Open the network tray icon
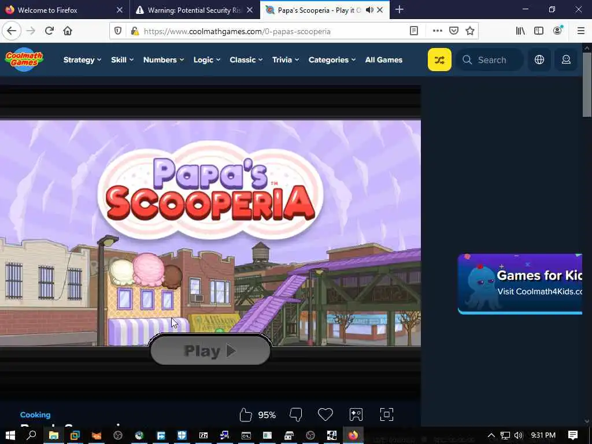 505,435
